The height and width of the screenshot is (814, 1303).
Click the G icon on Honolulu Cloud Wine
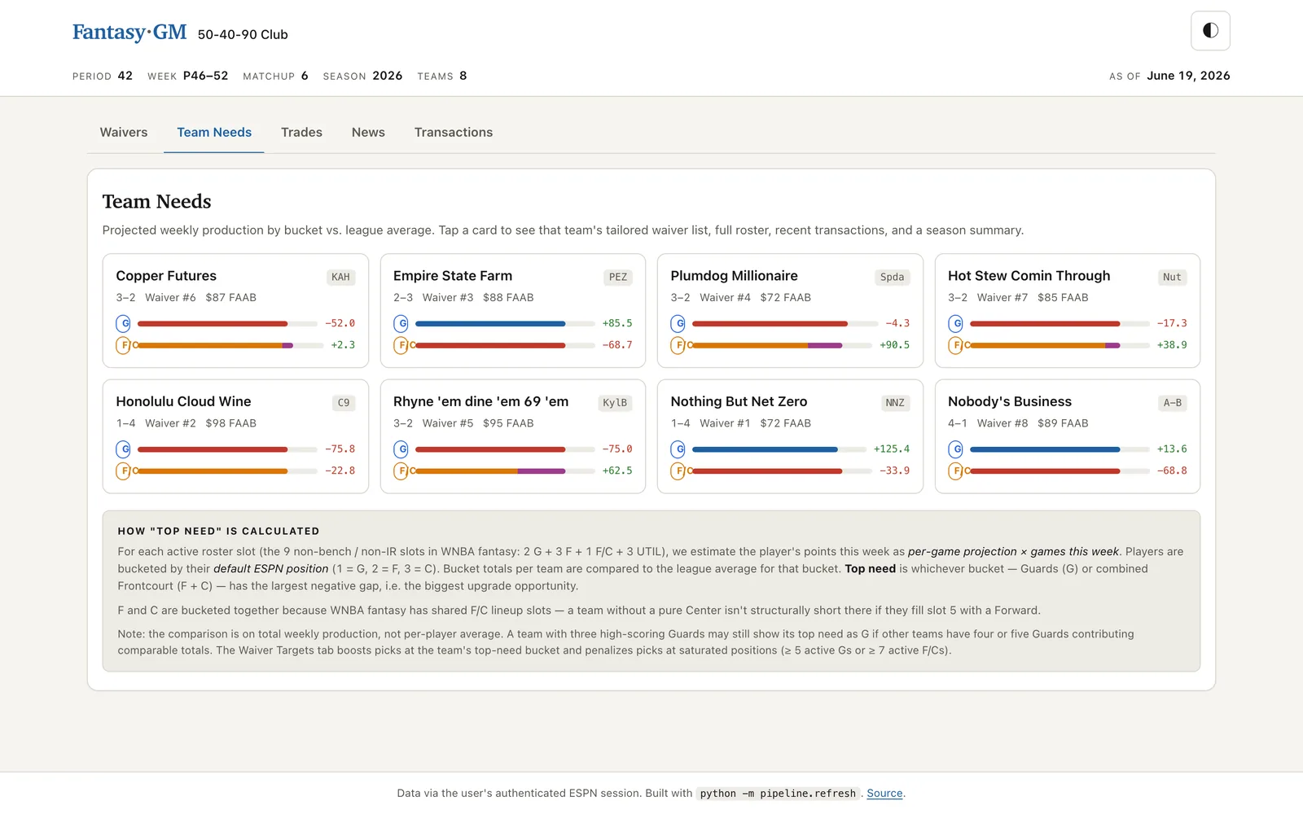pyautogui.click(x=124, y=449)
